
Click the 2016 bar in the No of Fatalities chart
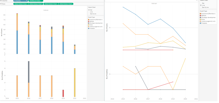point(29,79)
